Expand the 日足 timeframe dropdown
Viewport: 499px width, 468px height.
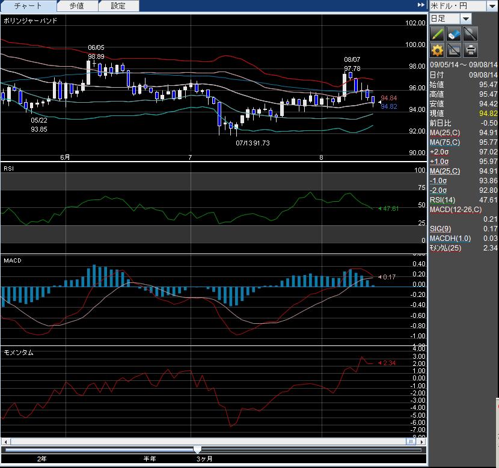(x=466, y=19)
